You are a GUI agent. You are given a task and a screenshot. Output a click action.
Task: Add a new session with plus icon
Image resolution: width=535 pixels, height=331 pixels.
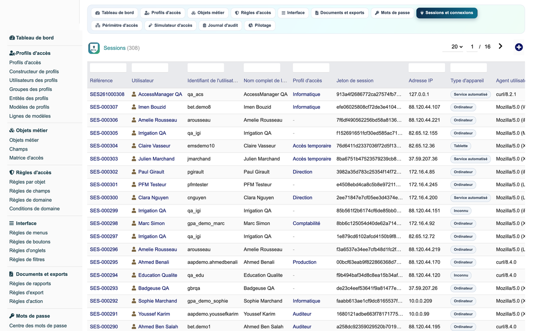pos(519,47)
